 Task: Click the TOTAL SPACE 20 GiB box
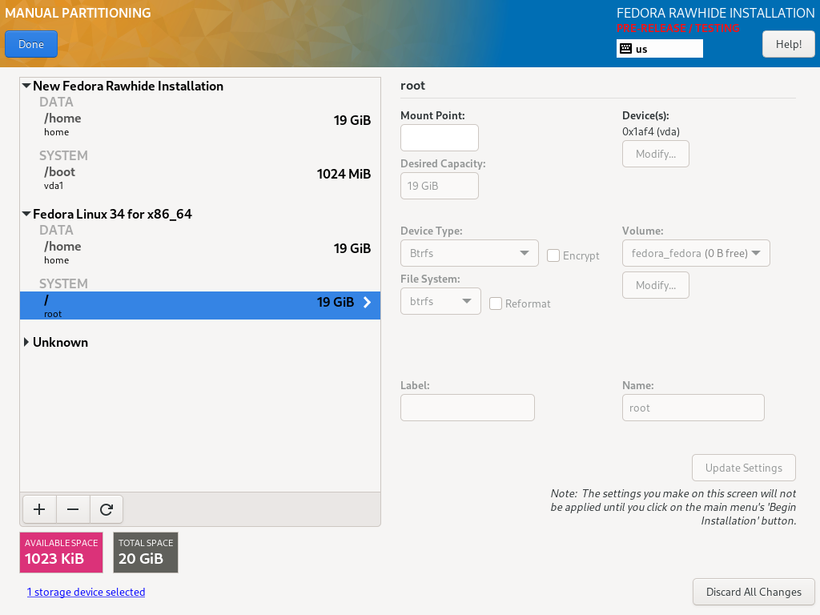tap(146, 553)
